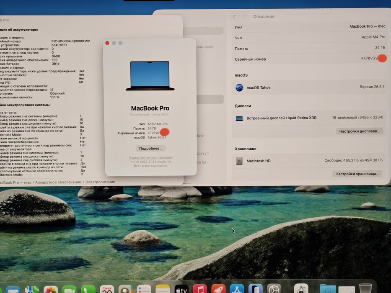The height and width of the screenshot is (293, 391).
Task: Open Reminders from the Dock
Action: coord(144,289)
